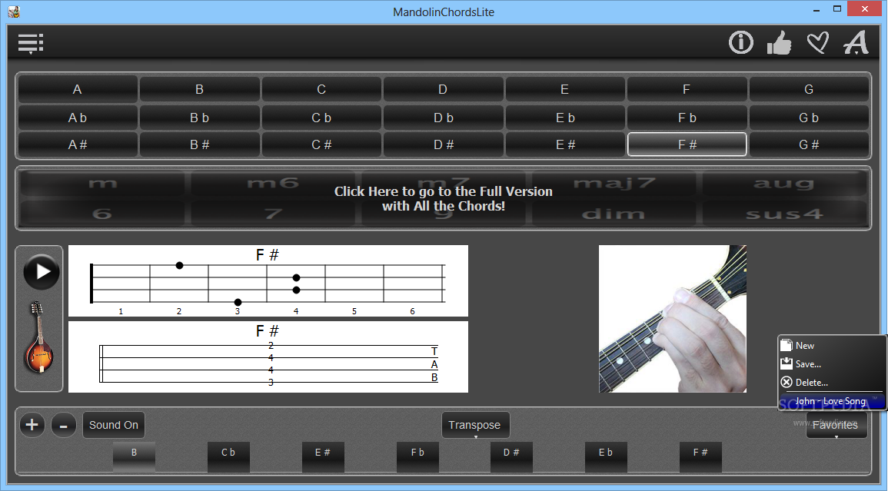Add chord with plus button

[32, 425]
